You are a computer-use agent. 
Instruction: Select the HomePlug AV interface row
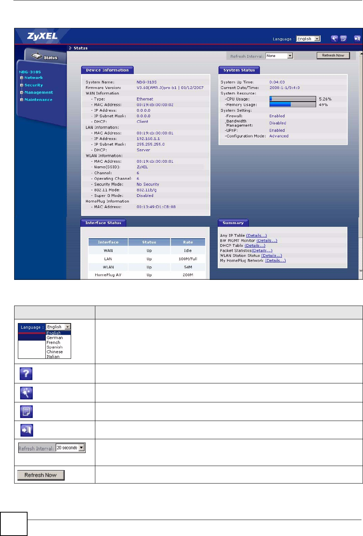(x=147, y=275)
